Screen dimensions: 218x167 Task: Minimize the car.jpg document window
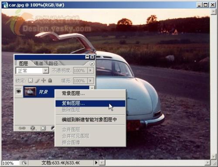coord(199,5)
